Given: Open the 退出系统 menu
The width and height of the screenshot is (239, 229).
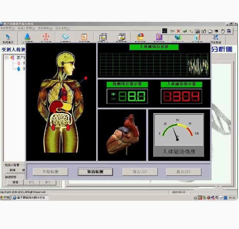Looking at the screenshot, I should (x=62, y=28).
